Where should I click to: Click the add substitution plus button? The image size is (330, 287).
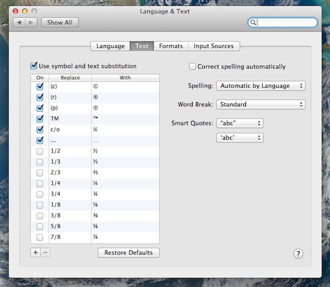pyautogui.click(x=35, y=252)
